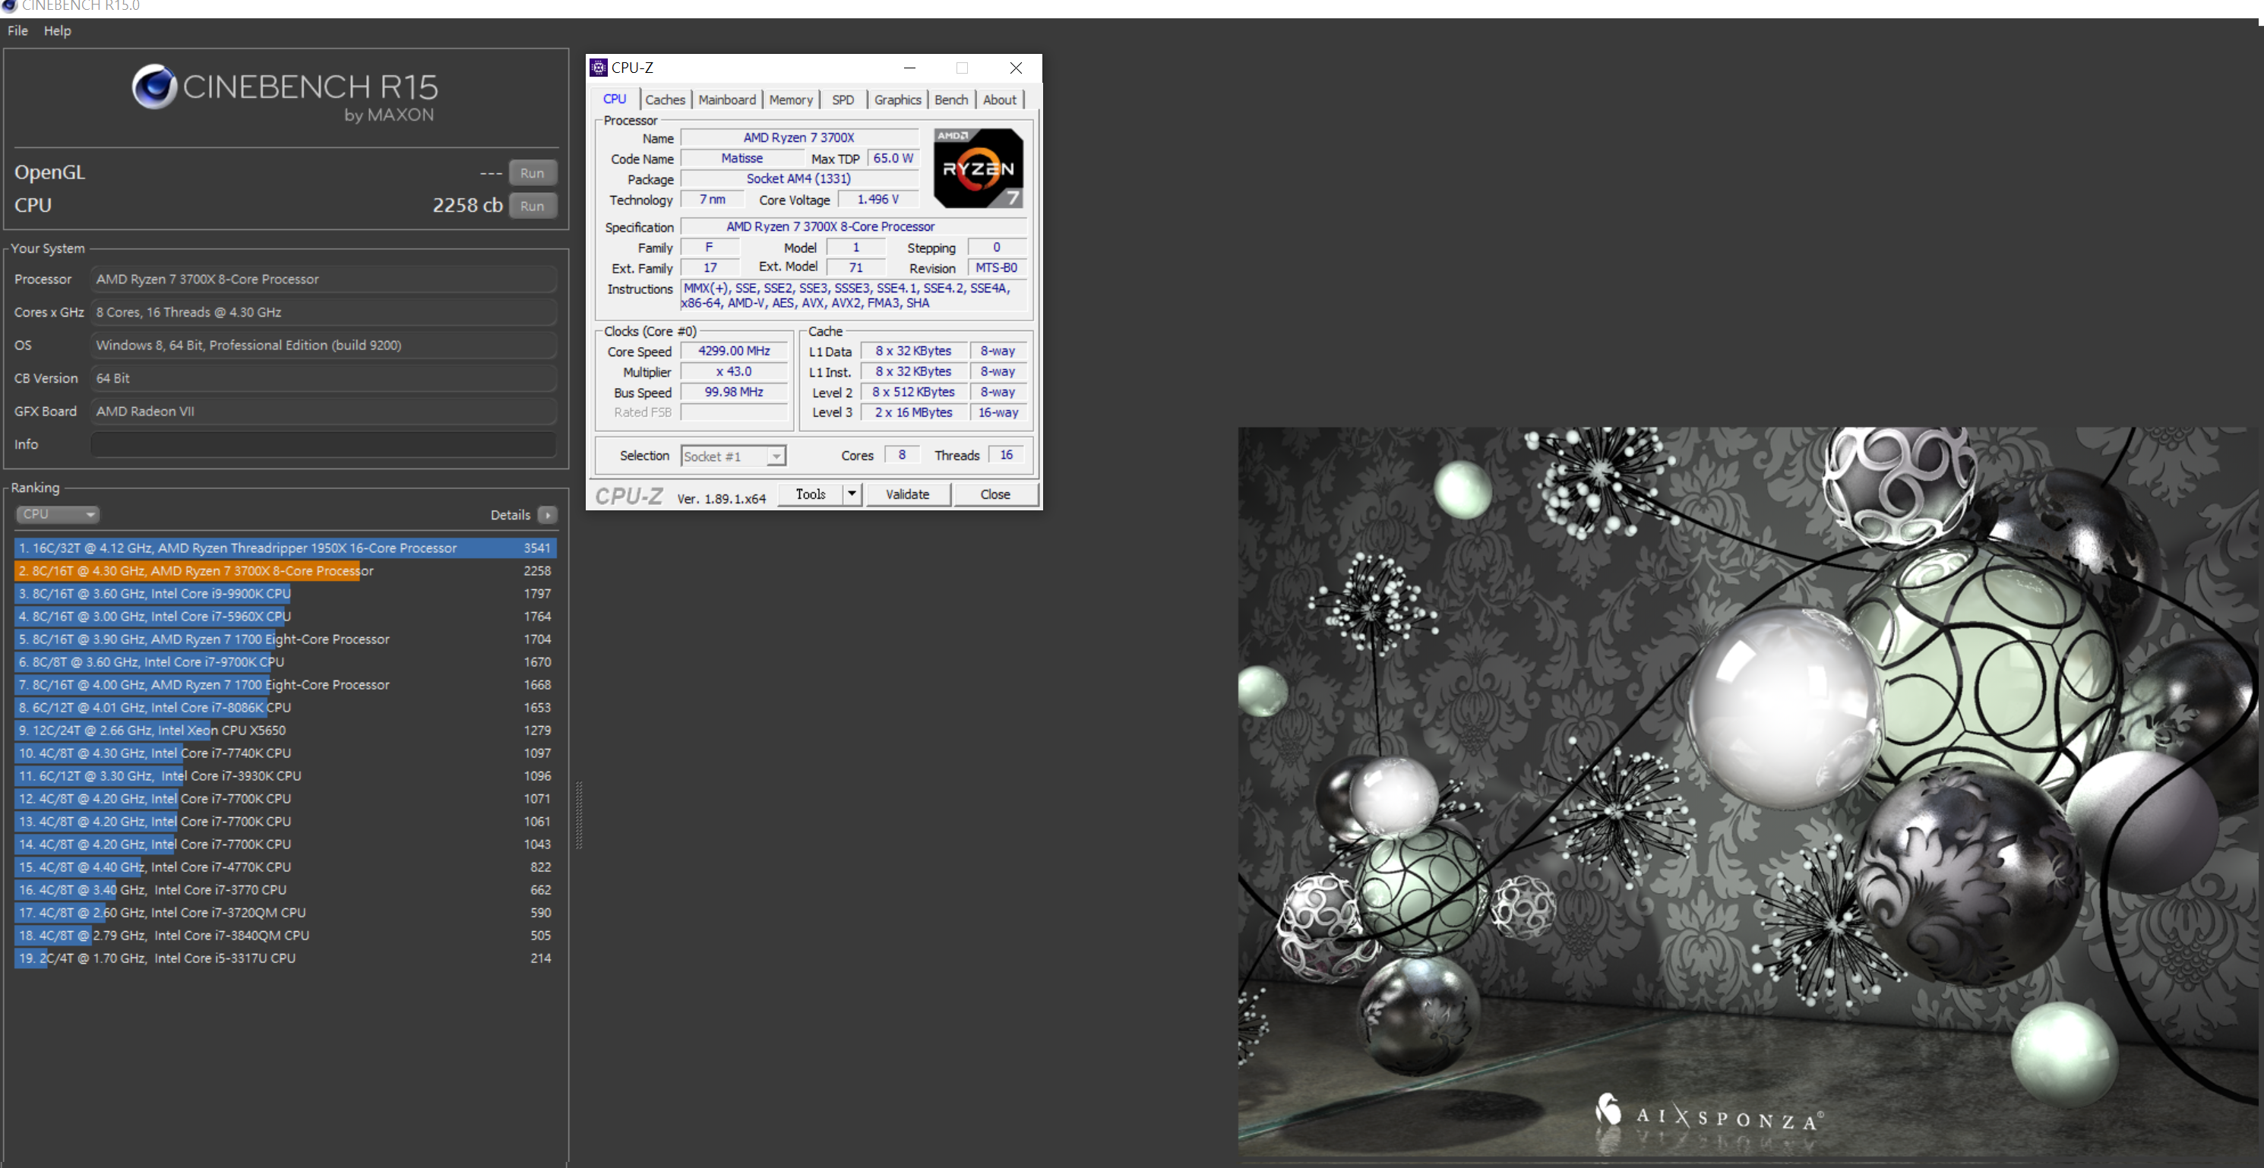
Task: Select ranking row Core i7-3930K 1096
Action: (285, 777)
